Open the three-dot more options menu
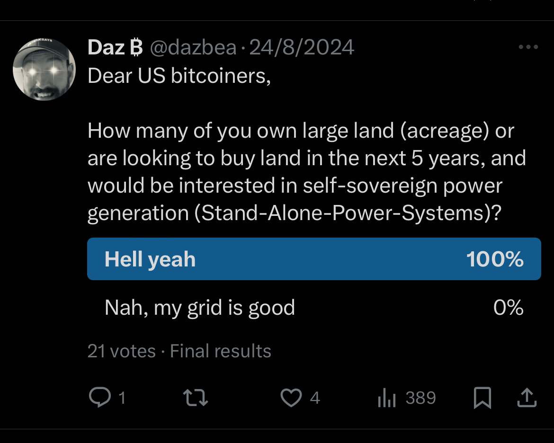 [528, 47]
